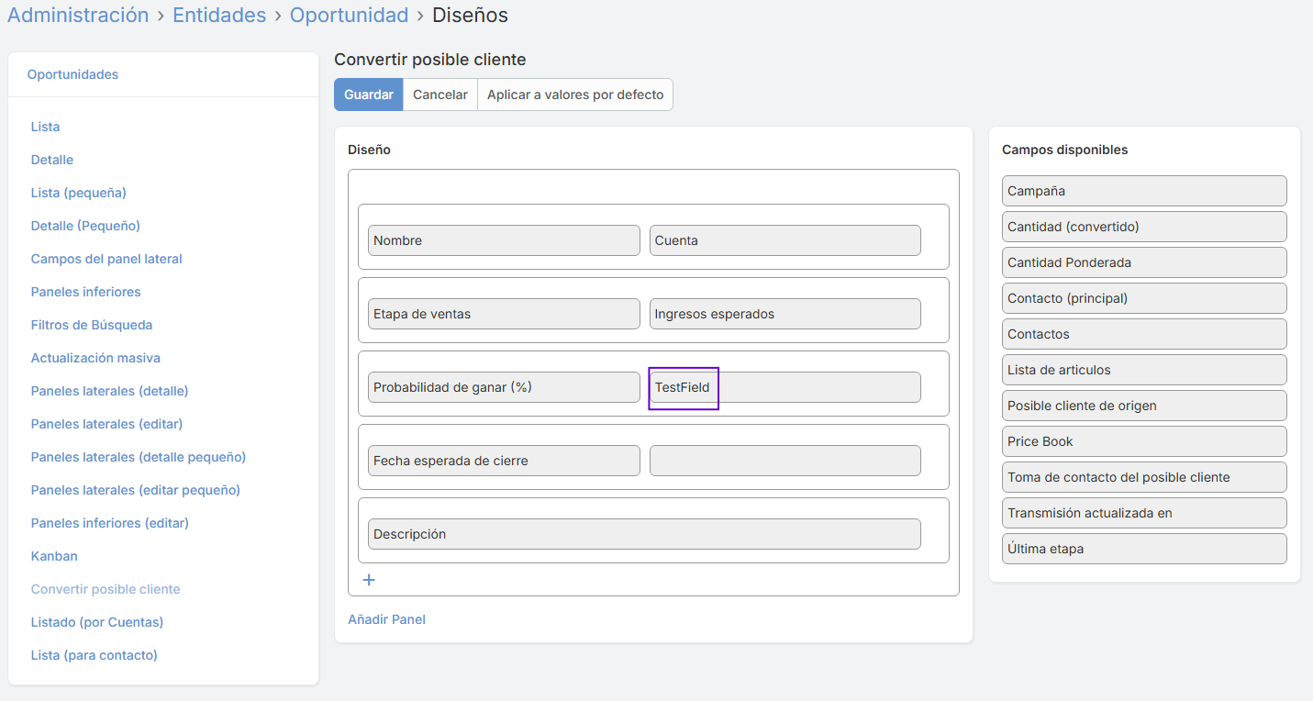This screenshot has height=701, width=1313.
Task: Click Última etapa available field
Action: coord(1143,549)
